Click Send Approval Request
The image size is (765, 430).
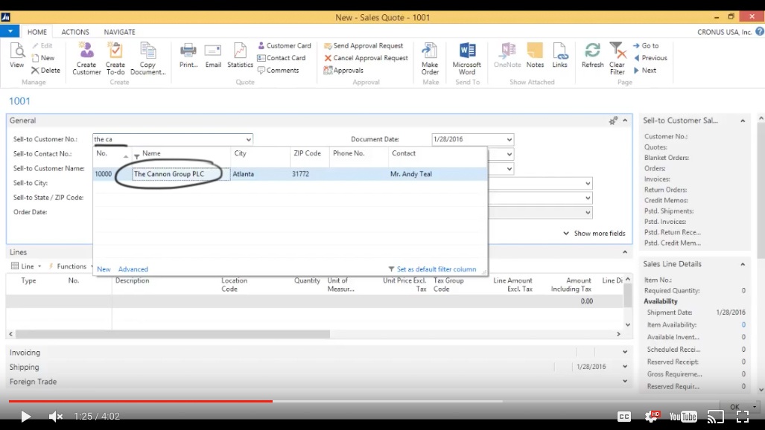pos(364,45)
